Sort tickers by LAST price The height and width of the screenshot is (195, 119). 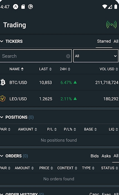(45, 69)
